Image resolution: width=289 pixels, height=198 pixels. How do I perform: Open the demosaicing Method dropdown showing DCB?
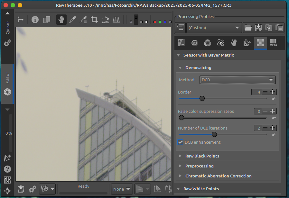point(238,80)
